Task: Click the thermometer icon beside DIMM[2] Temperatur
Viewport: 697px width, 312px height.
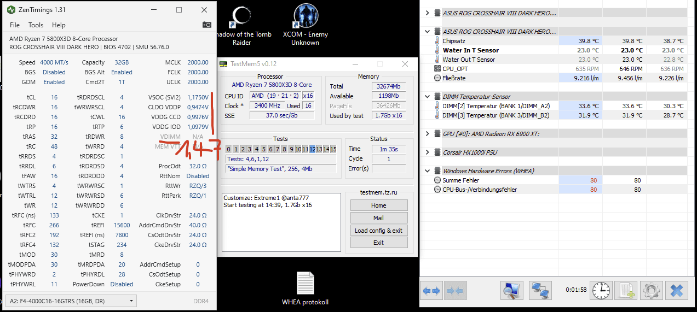Action: (437, 106)
